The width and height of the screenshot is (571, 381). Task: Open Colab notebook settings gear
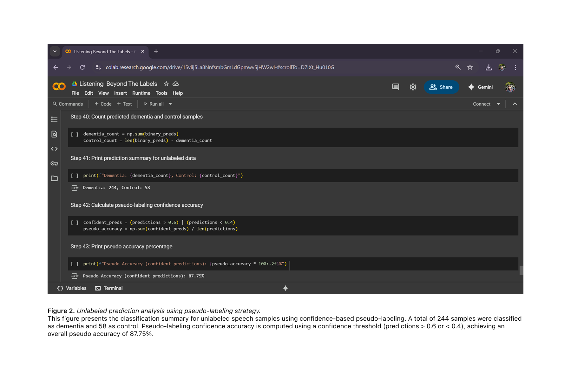[x=413, y=87]
